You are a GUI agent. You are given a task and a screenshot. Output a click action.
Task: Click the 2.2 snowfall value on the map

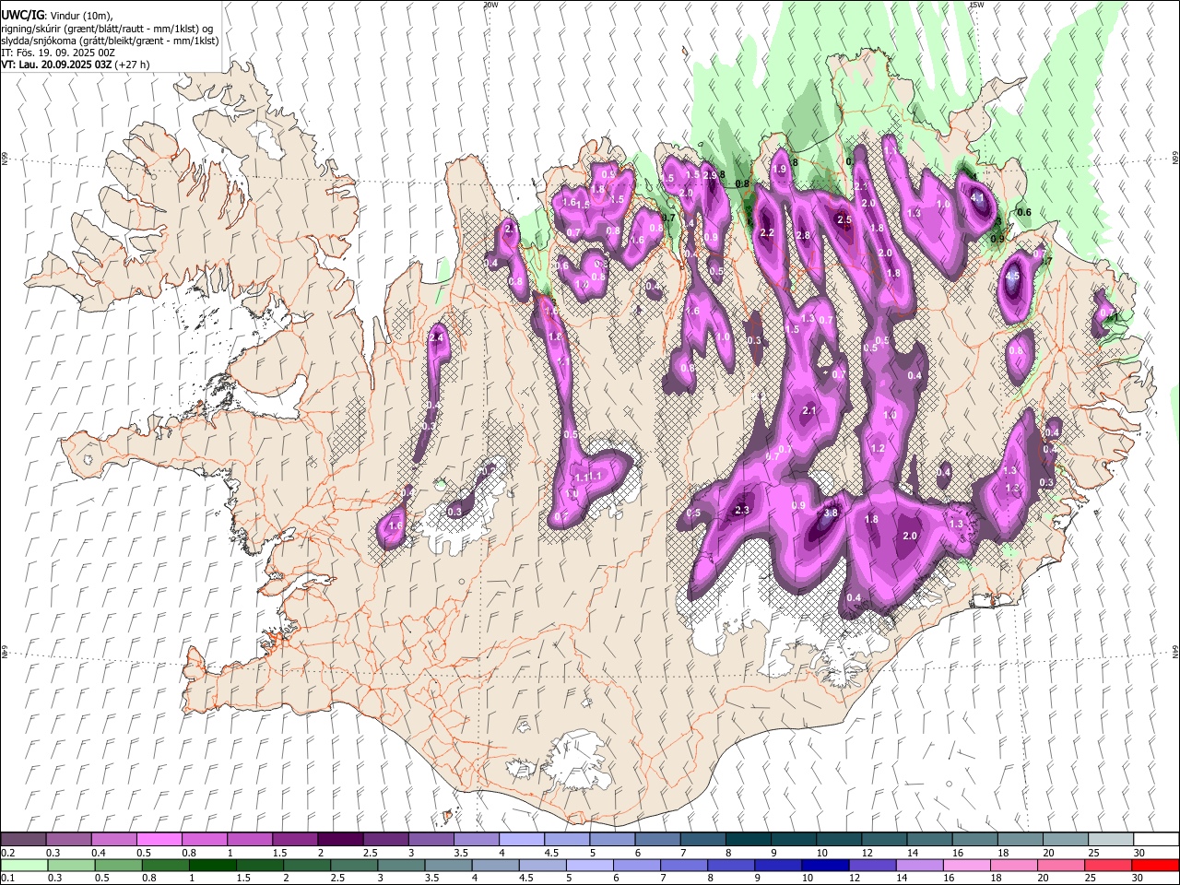[767, 233]
